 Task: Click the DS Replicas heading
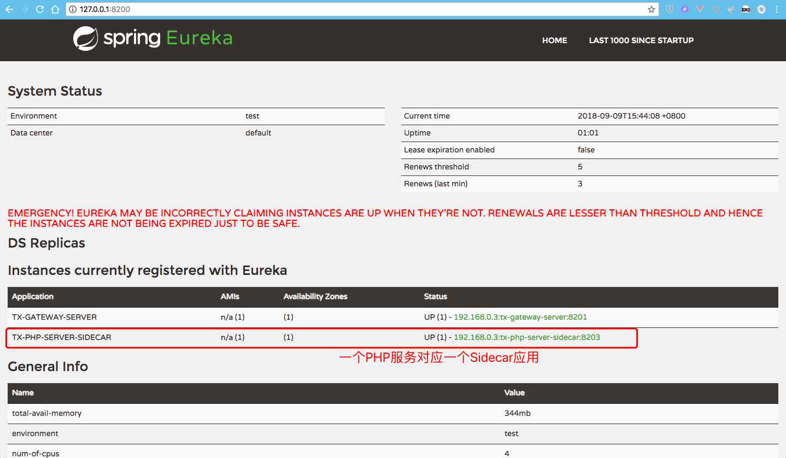point(46,243)
